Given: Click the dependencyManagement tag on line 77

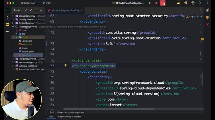Looking at the screenshot, I should [93, 66].
